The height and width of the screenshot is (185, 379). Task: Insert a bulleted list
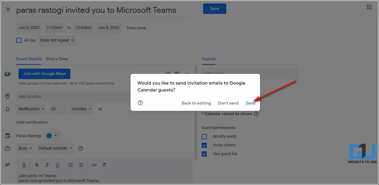coord(81,165)
